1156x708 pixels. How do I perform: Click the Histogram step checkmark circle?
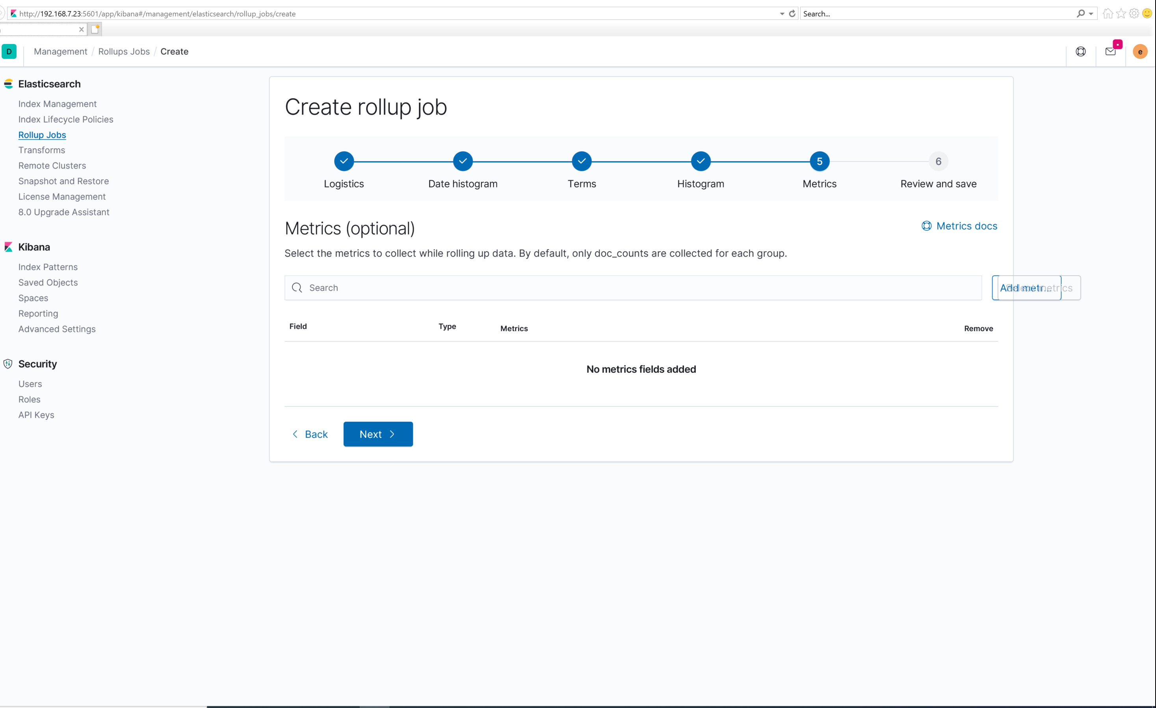click(x=701, y=161)
